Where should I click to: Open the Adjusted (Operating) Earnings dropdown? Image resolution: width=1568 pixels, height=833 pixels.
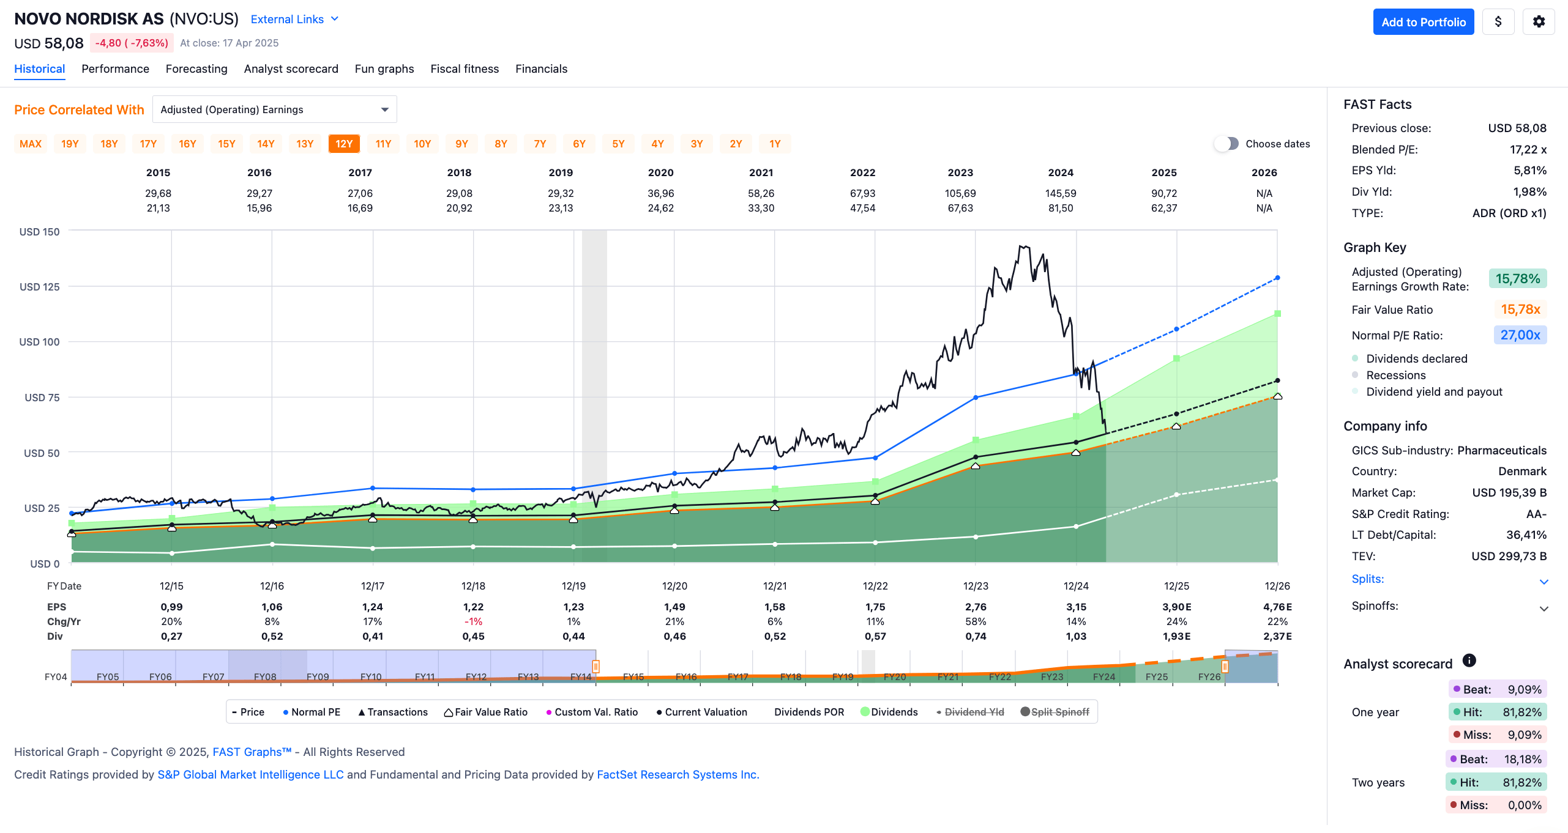tap(275, 109)
